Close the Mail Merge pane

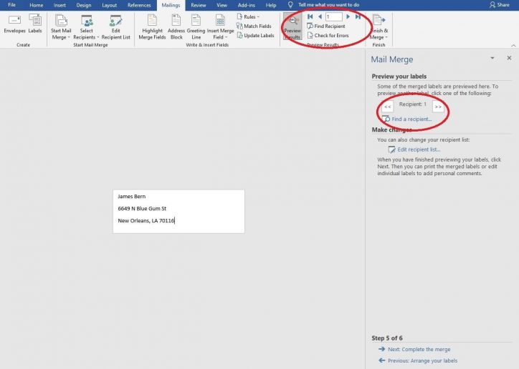509,58
